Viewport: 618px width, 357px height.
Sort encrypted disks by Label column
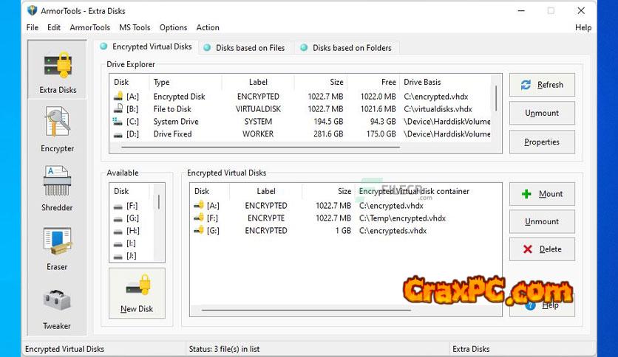[266, 191]
